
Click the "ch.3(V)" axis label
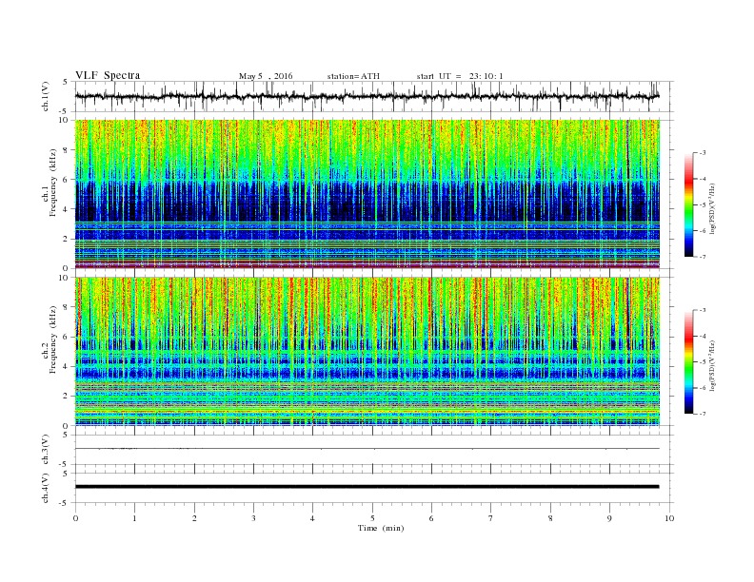[46, 450]
